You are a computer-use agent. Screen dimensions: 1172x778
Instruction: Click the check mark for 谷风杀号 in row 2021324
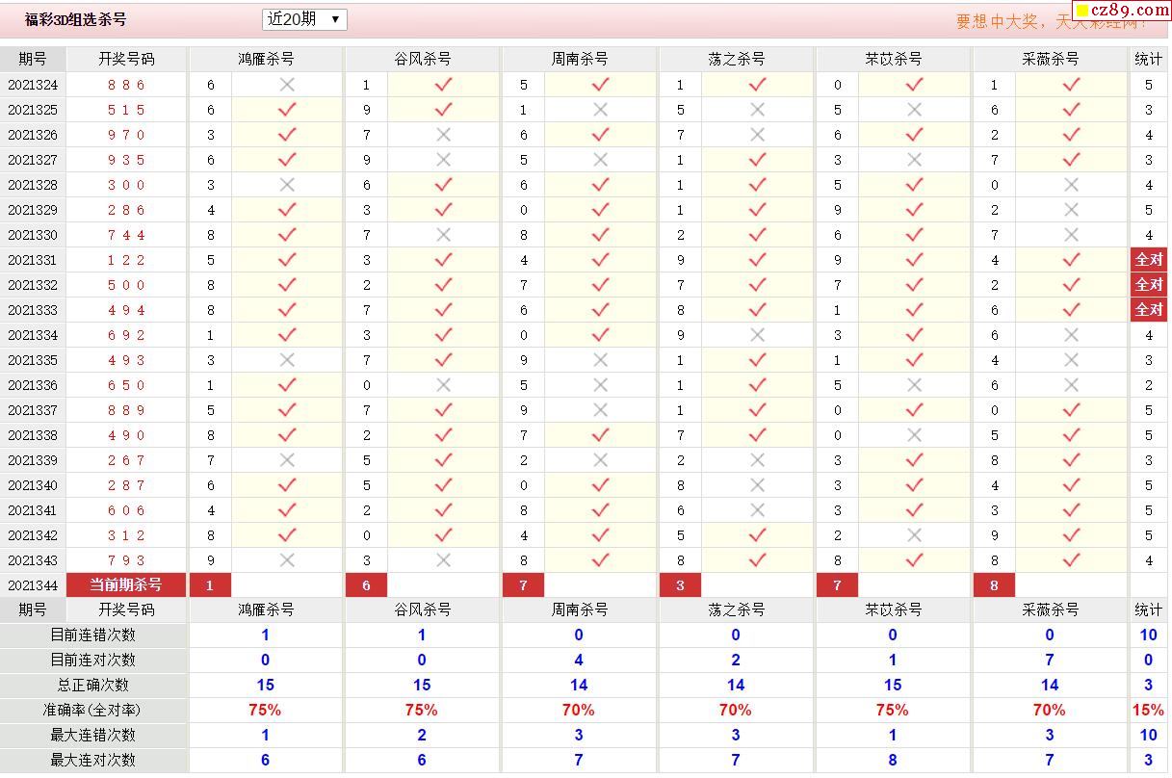[443, 85]
